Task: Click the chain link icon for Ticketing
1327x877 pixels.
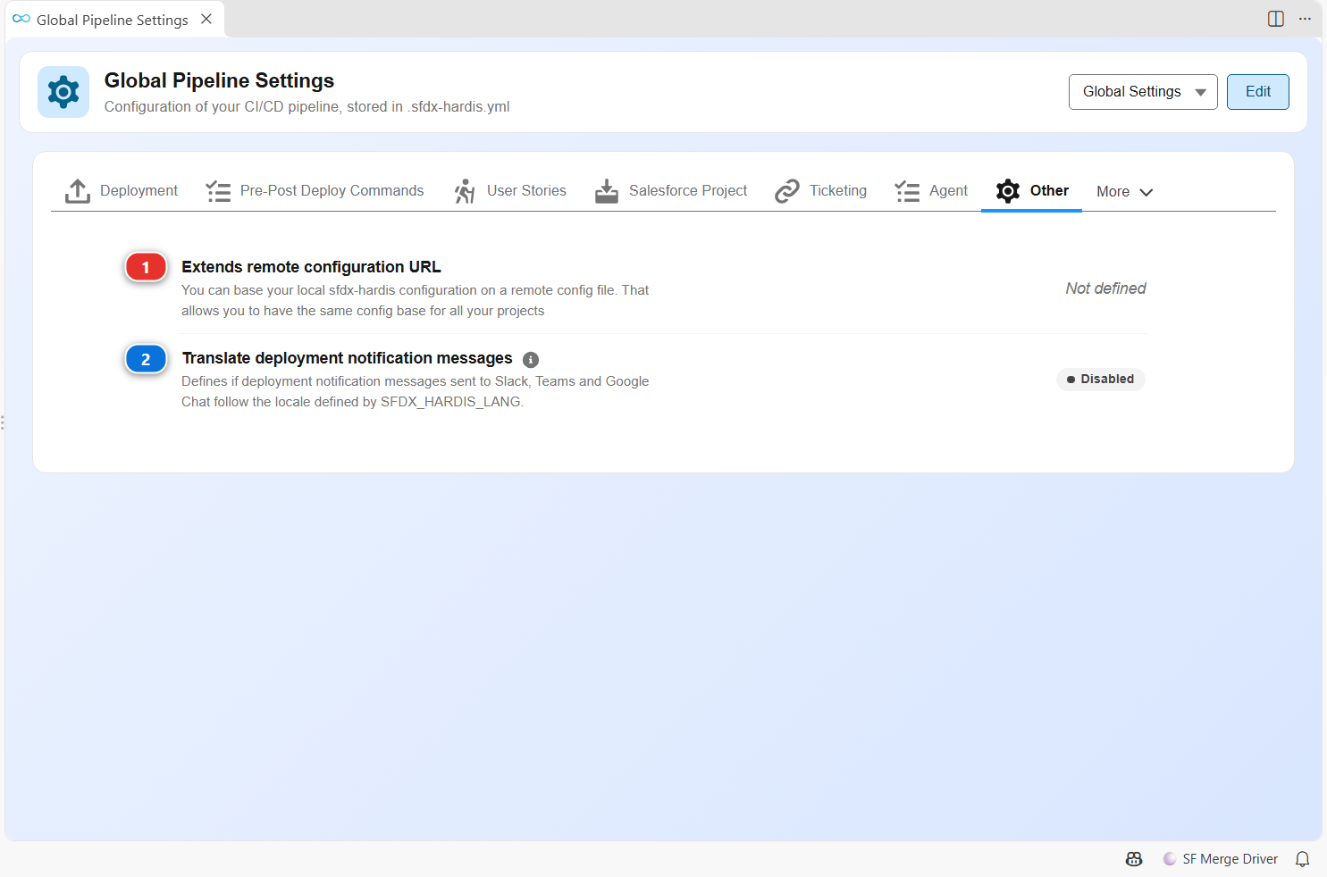Action: point(787,191)
